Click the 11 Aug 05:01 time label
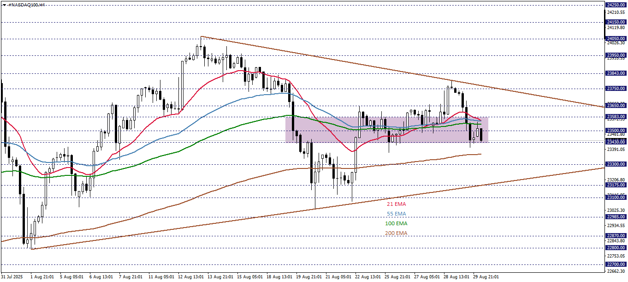Image resolution: width=628 pixels, height=282 pixels. [x=161, y=277]
